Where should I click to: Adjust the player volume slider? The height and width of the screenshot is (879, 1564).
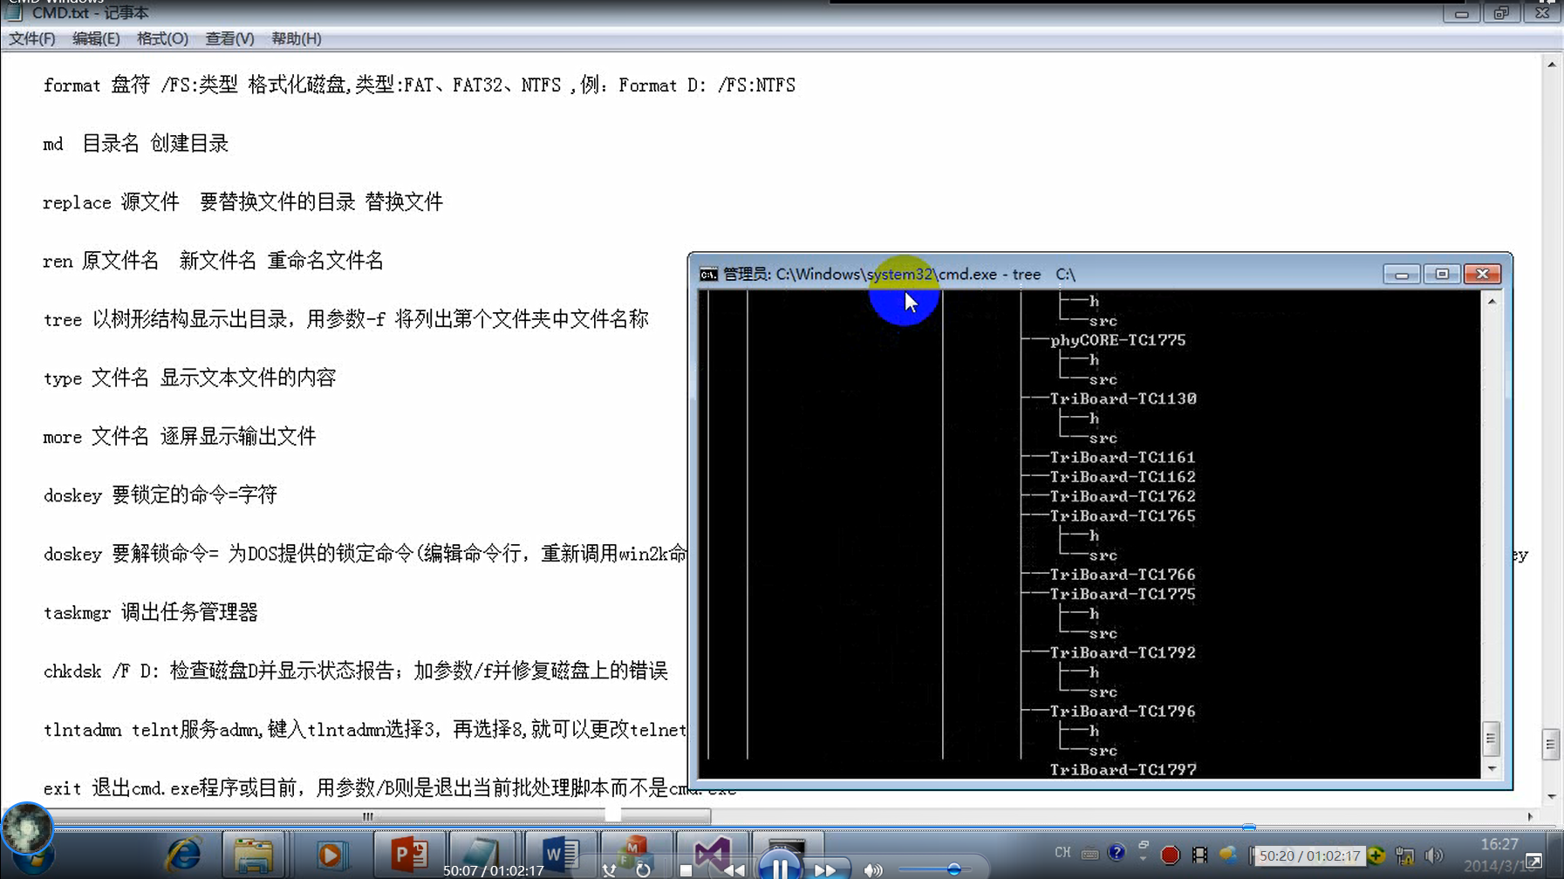click(953, 869)
